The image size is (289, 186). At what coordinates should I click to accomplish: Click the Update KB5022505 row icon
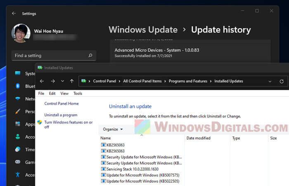click(x=103, y=181)
